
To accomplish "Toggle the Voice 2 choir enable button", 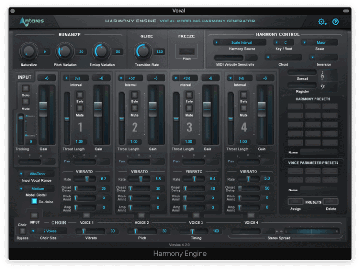I will tap(142, 215).
